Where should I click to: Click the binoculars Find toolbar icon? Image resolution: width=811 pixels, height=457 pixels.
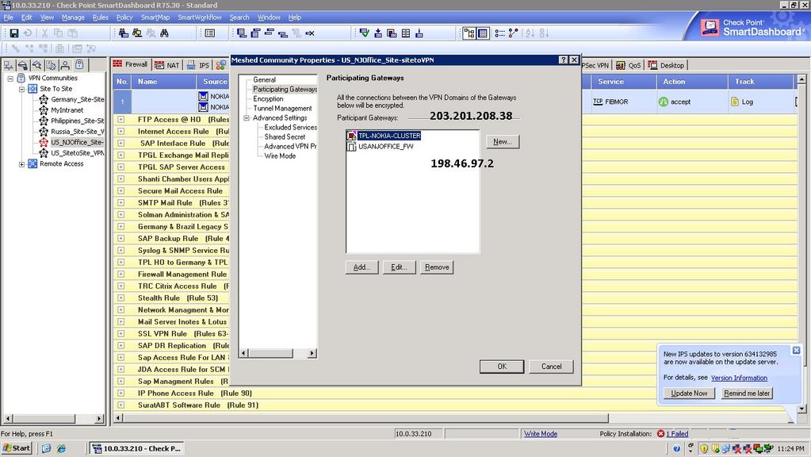tap(164, 33)
